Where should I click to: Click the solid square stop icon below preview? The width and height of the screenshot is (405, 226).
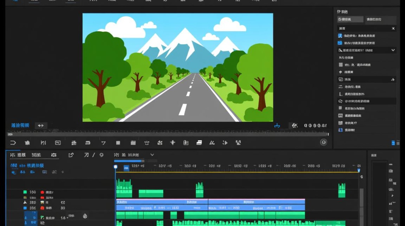pyautogui.click(x=118, y=143)
